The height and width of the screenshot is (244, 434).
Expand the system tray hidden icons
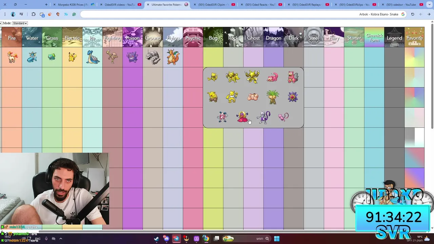[61, 239]
